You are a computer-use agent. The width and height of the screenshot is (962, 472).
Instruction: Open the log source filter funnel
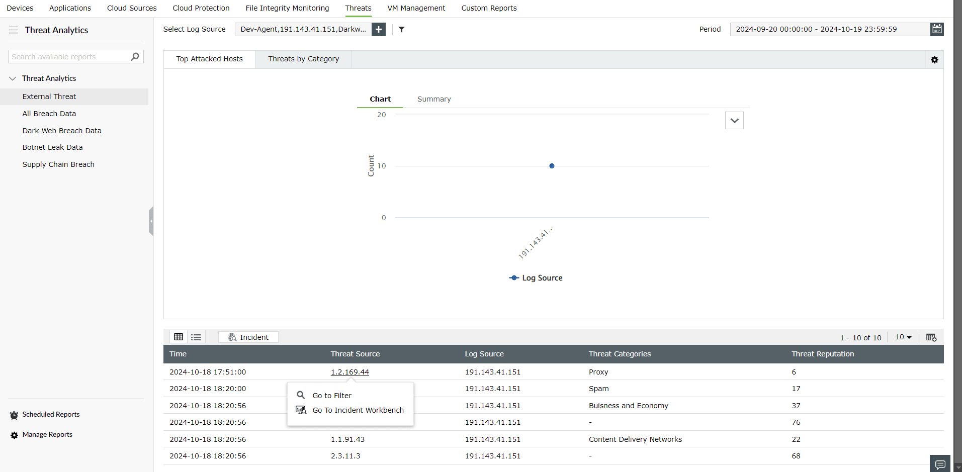click(402, 30)
